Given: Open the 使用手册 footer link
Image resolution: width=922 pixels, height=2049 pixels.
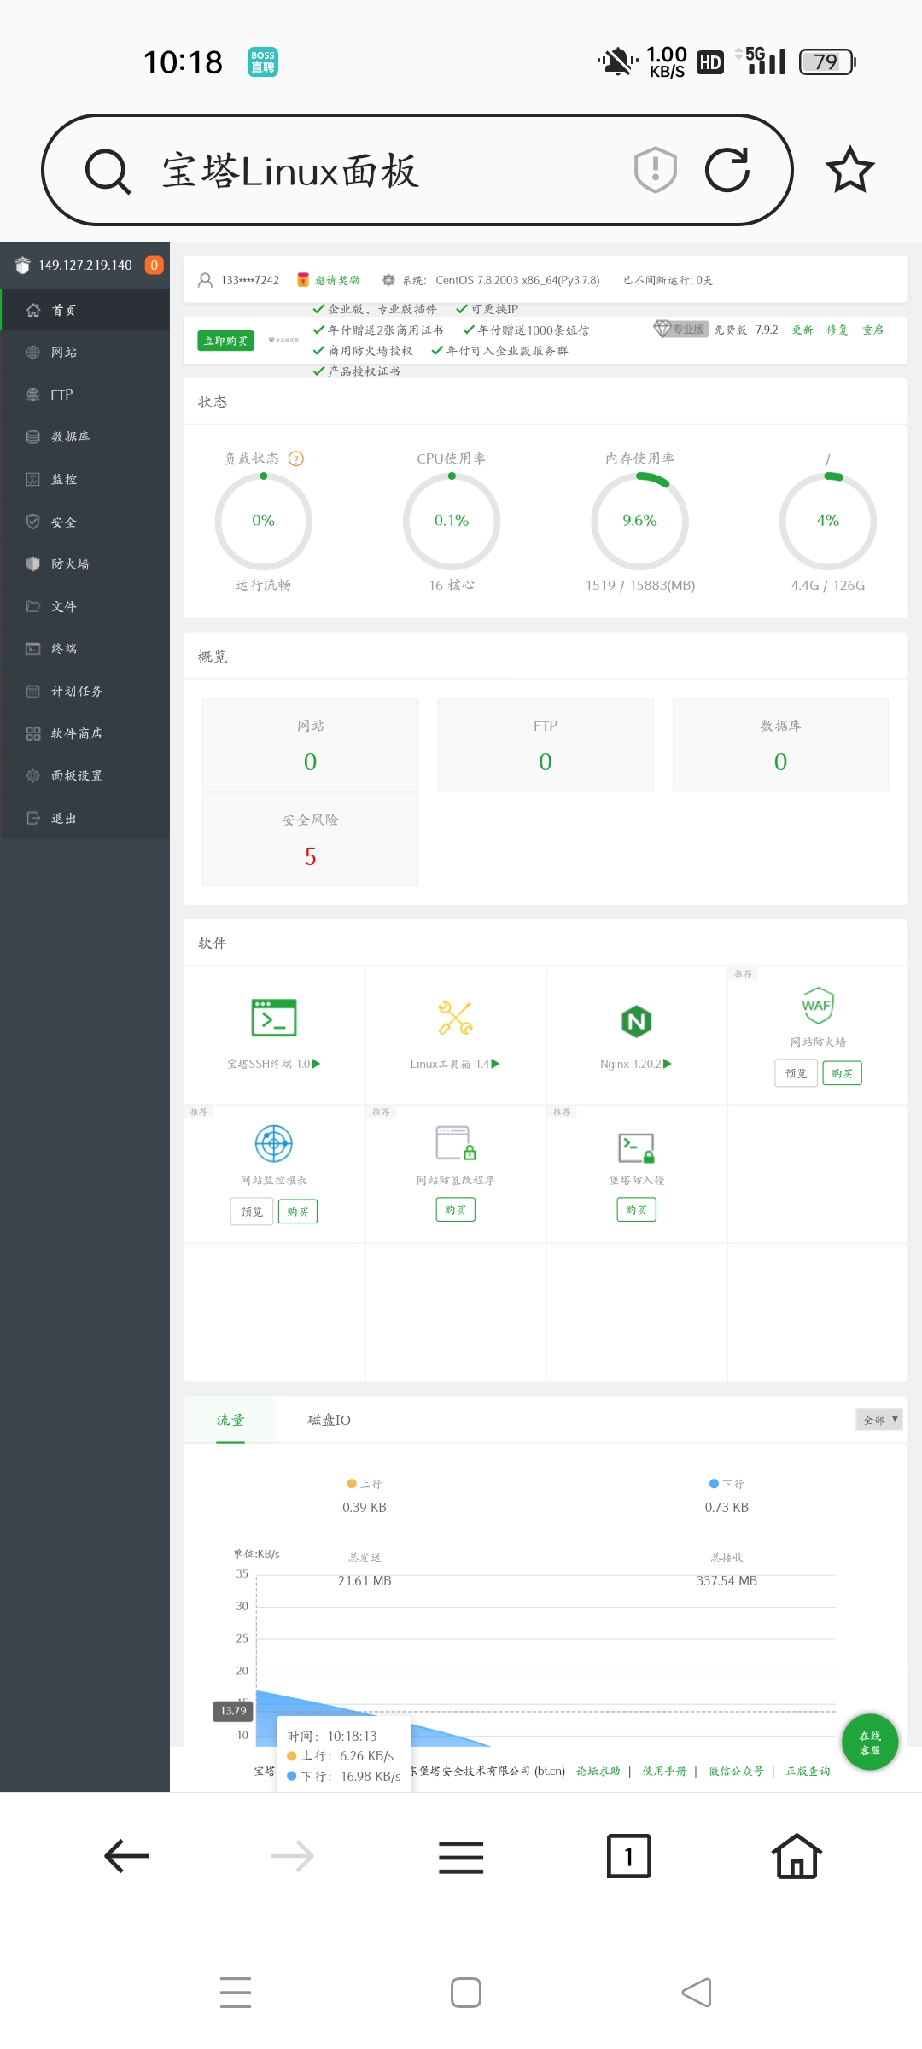Looking at the screenshot, I should tap(664, 1771).
